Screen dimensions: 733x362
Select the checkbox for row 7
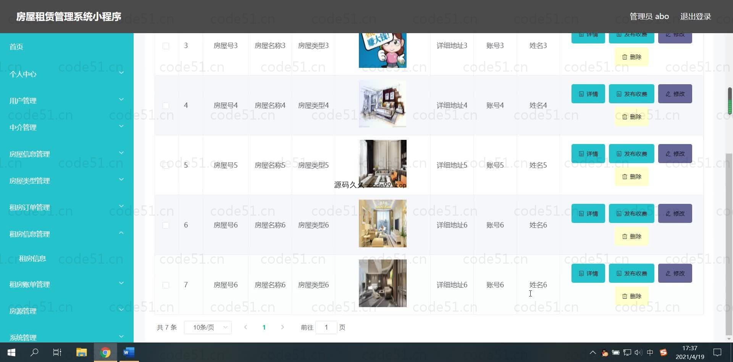point(166,285)
